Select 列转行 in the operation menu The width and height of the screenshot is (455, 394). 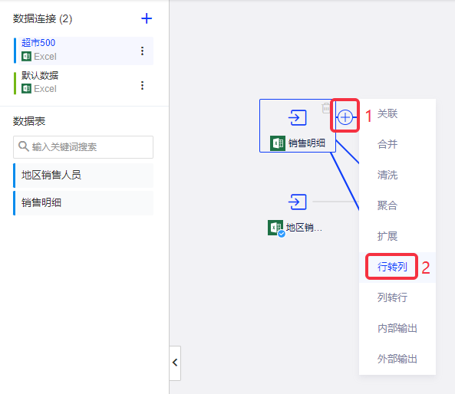pos(392,297)
